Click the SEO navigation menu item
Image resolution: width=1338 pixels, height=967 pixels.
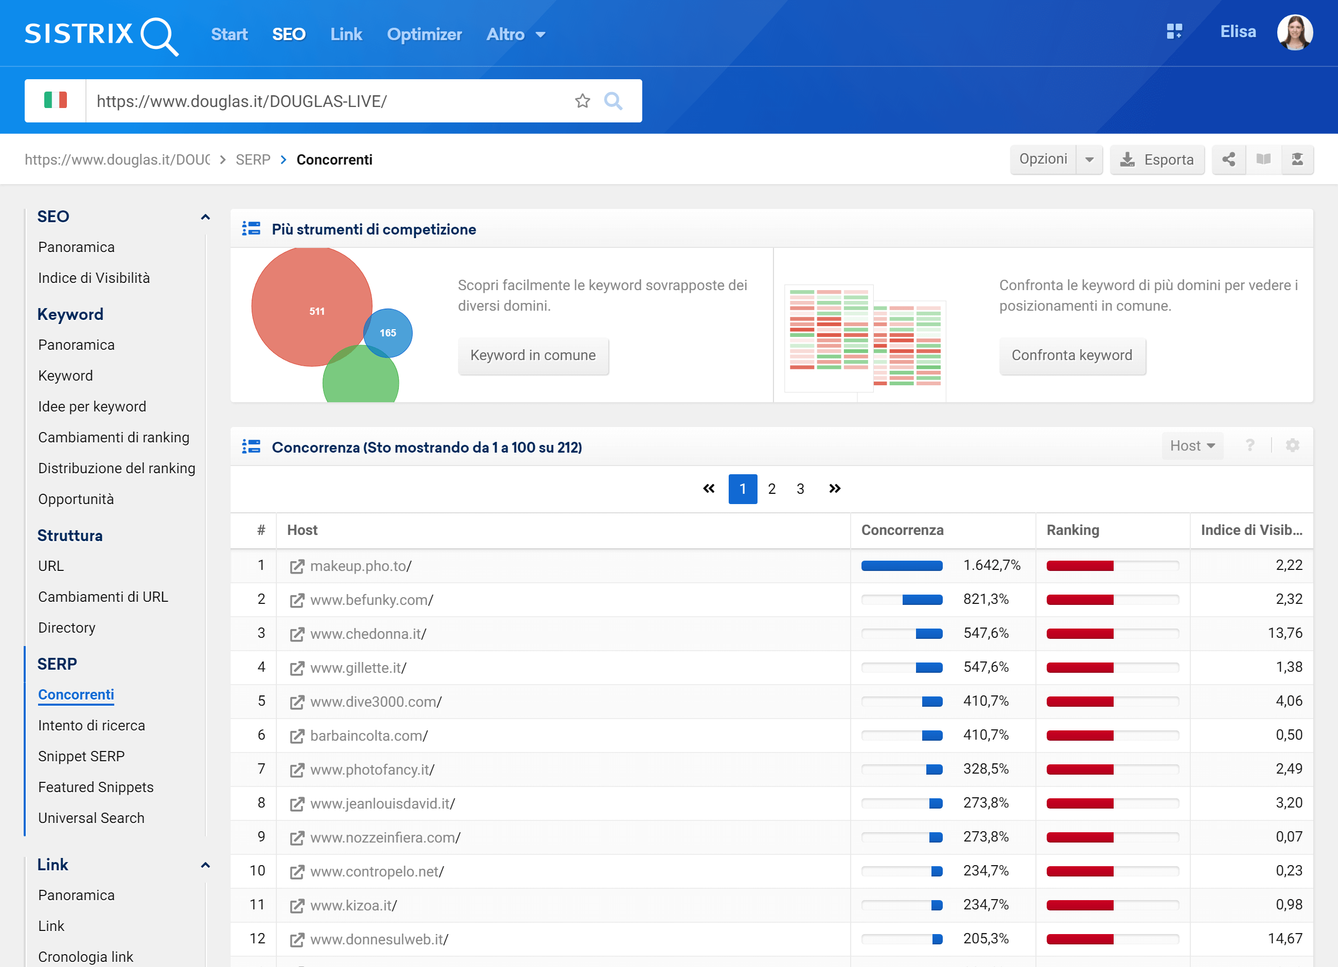pyautogui.click(x=289, y=34)
